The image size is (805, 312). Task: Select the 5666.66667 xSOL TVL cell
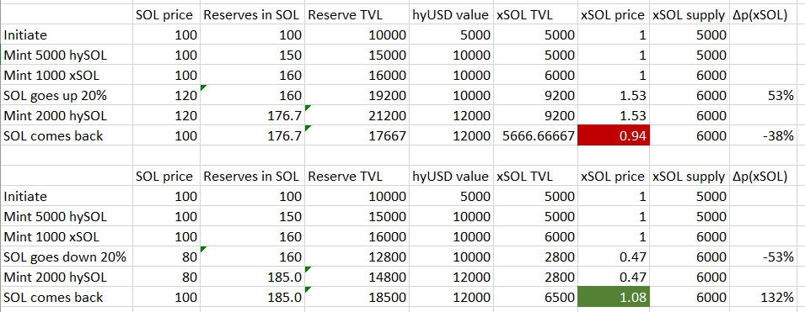click(x=535, y=135)
